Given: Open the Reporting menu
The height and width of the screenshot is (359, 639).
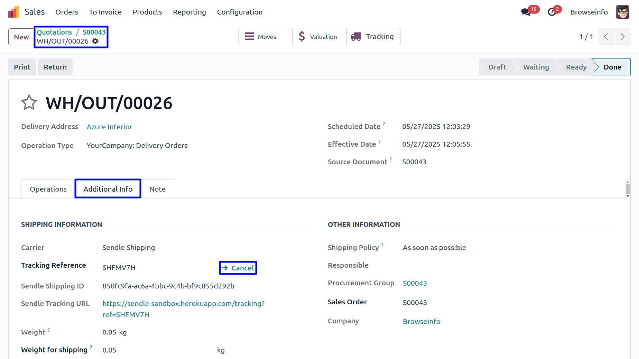Looking at the screenshot, I should coord(189,12).
